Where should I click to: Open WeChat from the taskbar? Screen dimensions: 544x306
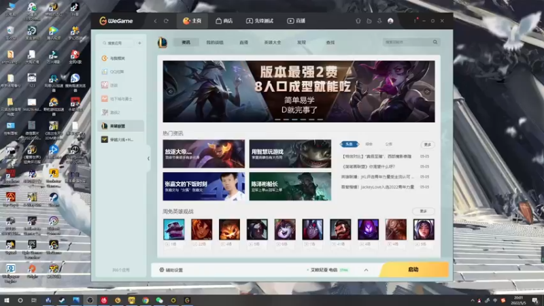[x=159, y=300]
